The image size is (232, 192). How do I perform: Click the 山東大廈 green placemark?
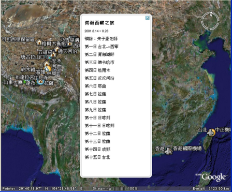(25, 82)
